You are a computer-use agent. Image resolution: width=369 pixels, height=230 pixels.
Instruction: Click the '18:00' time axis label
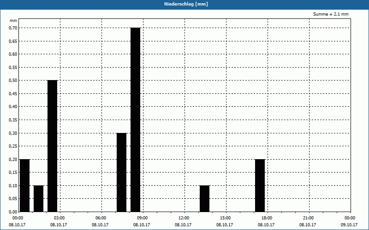(267, 218)
